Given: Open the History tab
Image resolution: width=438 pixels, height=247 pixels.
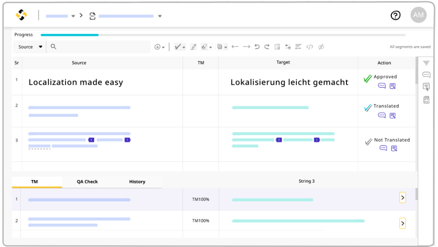Looking at the screenshot, I should coord(137,181).
